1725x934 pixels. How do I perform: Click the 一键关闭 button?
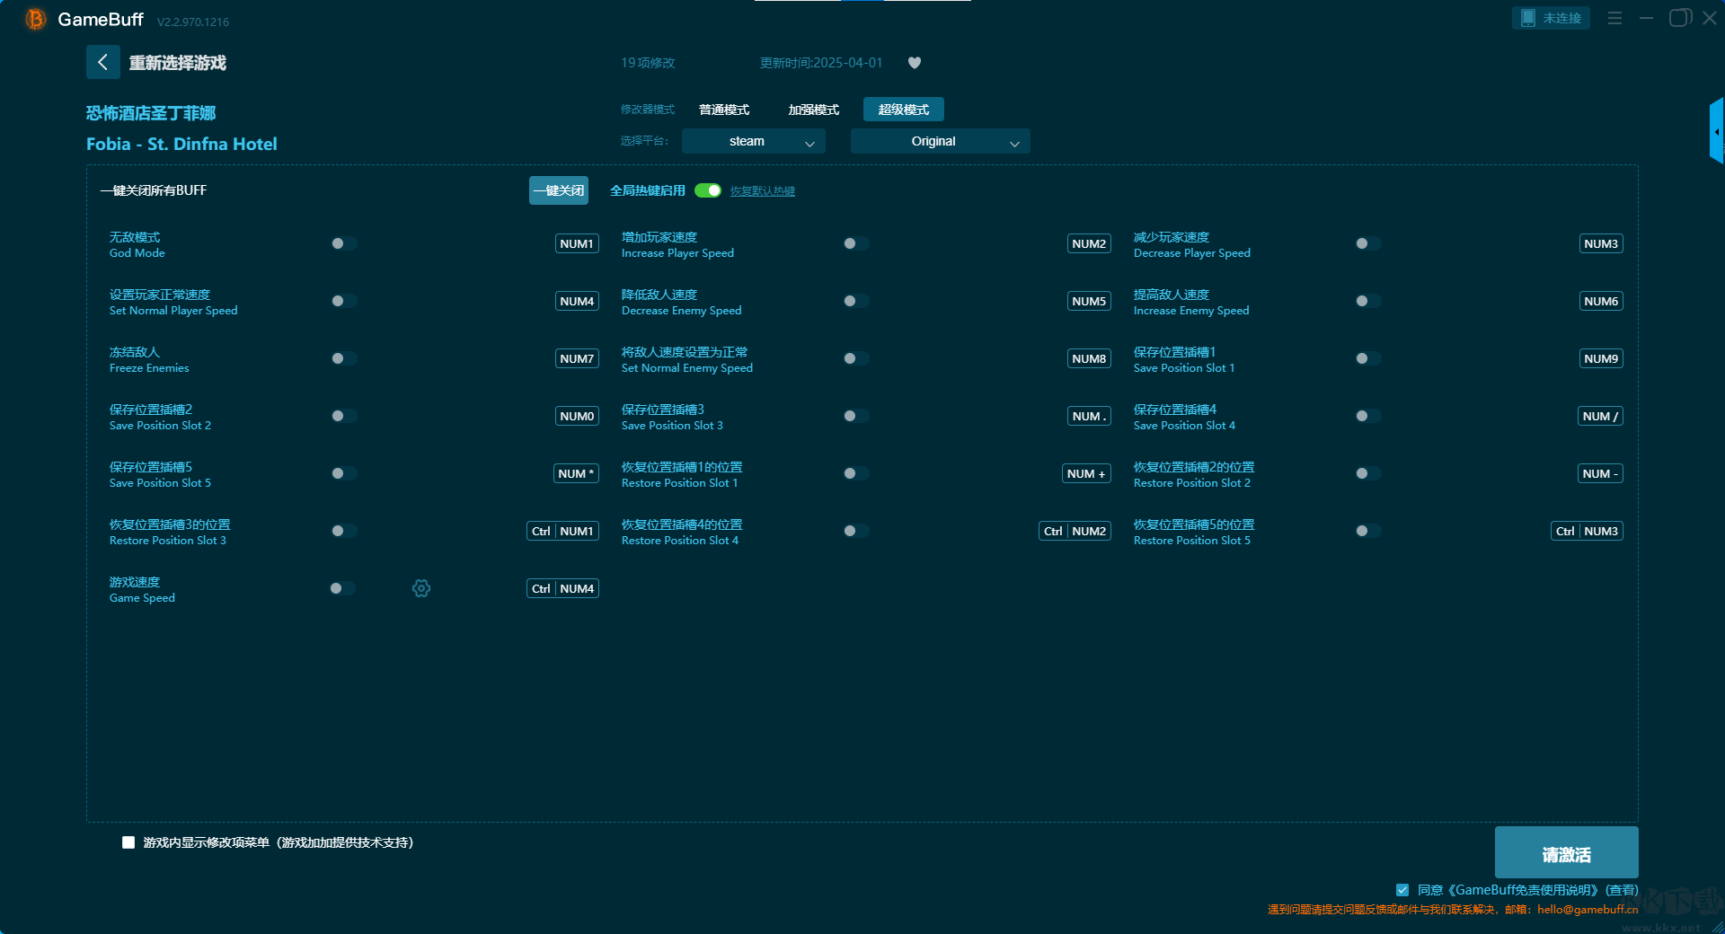coord(558,190)
